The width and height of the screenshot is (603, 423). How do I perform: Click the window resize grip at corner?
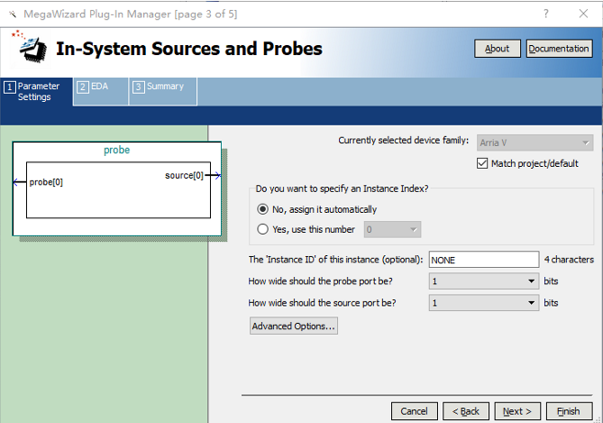(x=598, y=419)
